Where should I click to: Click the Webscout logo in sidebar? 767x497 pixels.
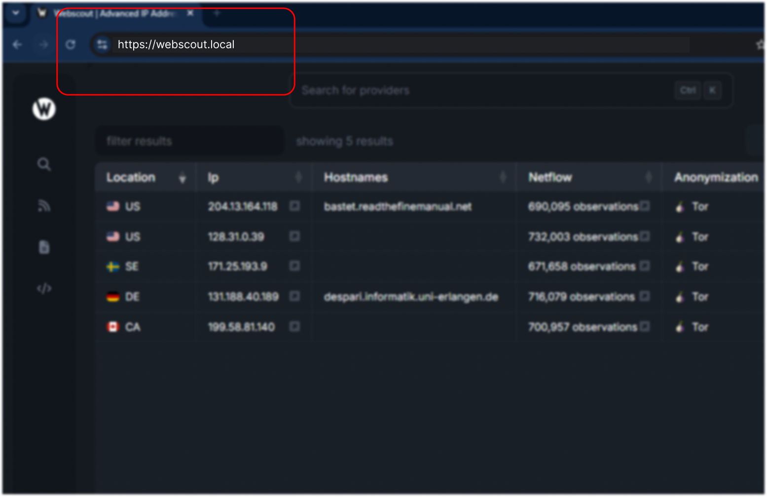click(x=44, y=108)
